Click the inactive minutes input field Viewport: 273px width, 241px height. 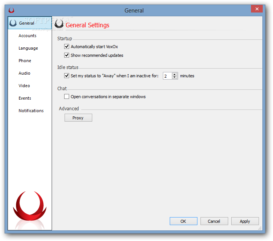(167, 76)
